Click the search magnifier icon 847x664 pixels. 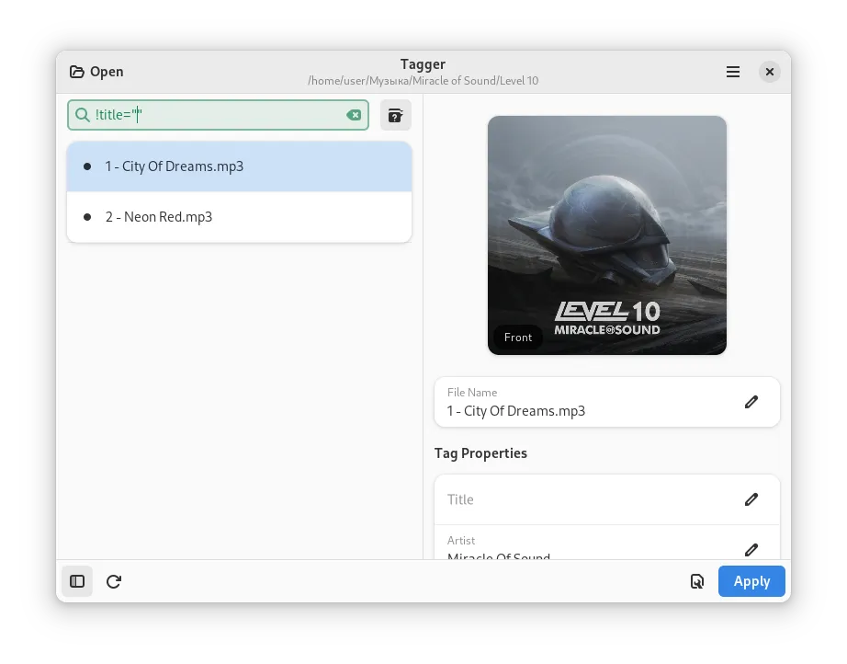(82, 115)
